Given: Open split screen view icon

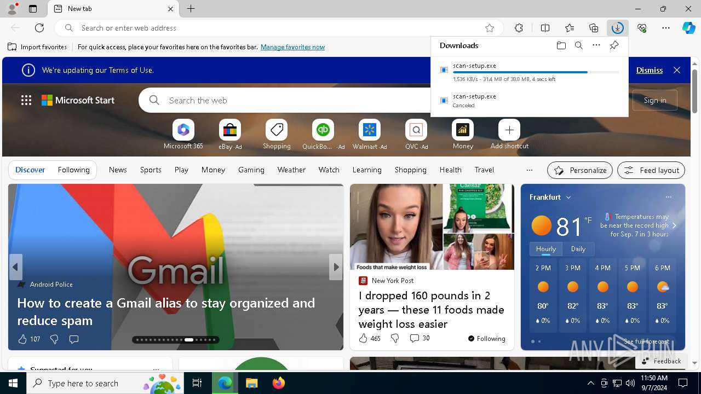Looking at the screenshot, I should (x=545, y=28).
